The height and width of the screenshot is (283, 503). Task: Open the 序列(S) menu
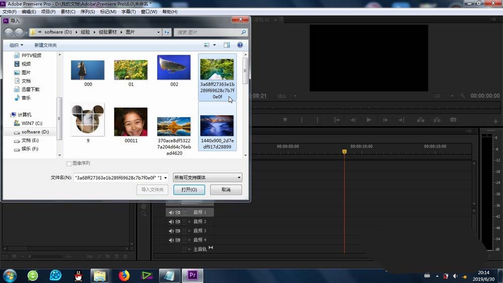tap(88, 12)
